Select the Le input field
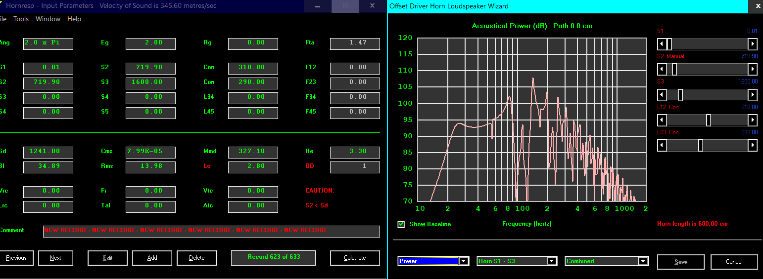 click(x=253, y=167)
